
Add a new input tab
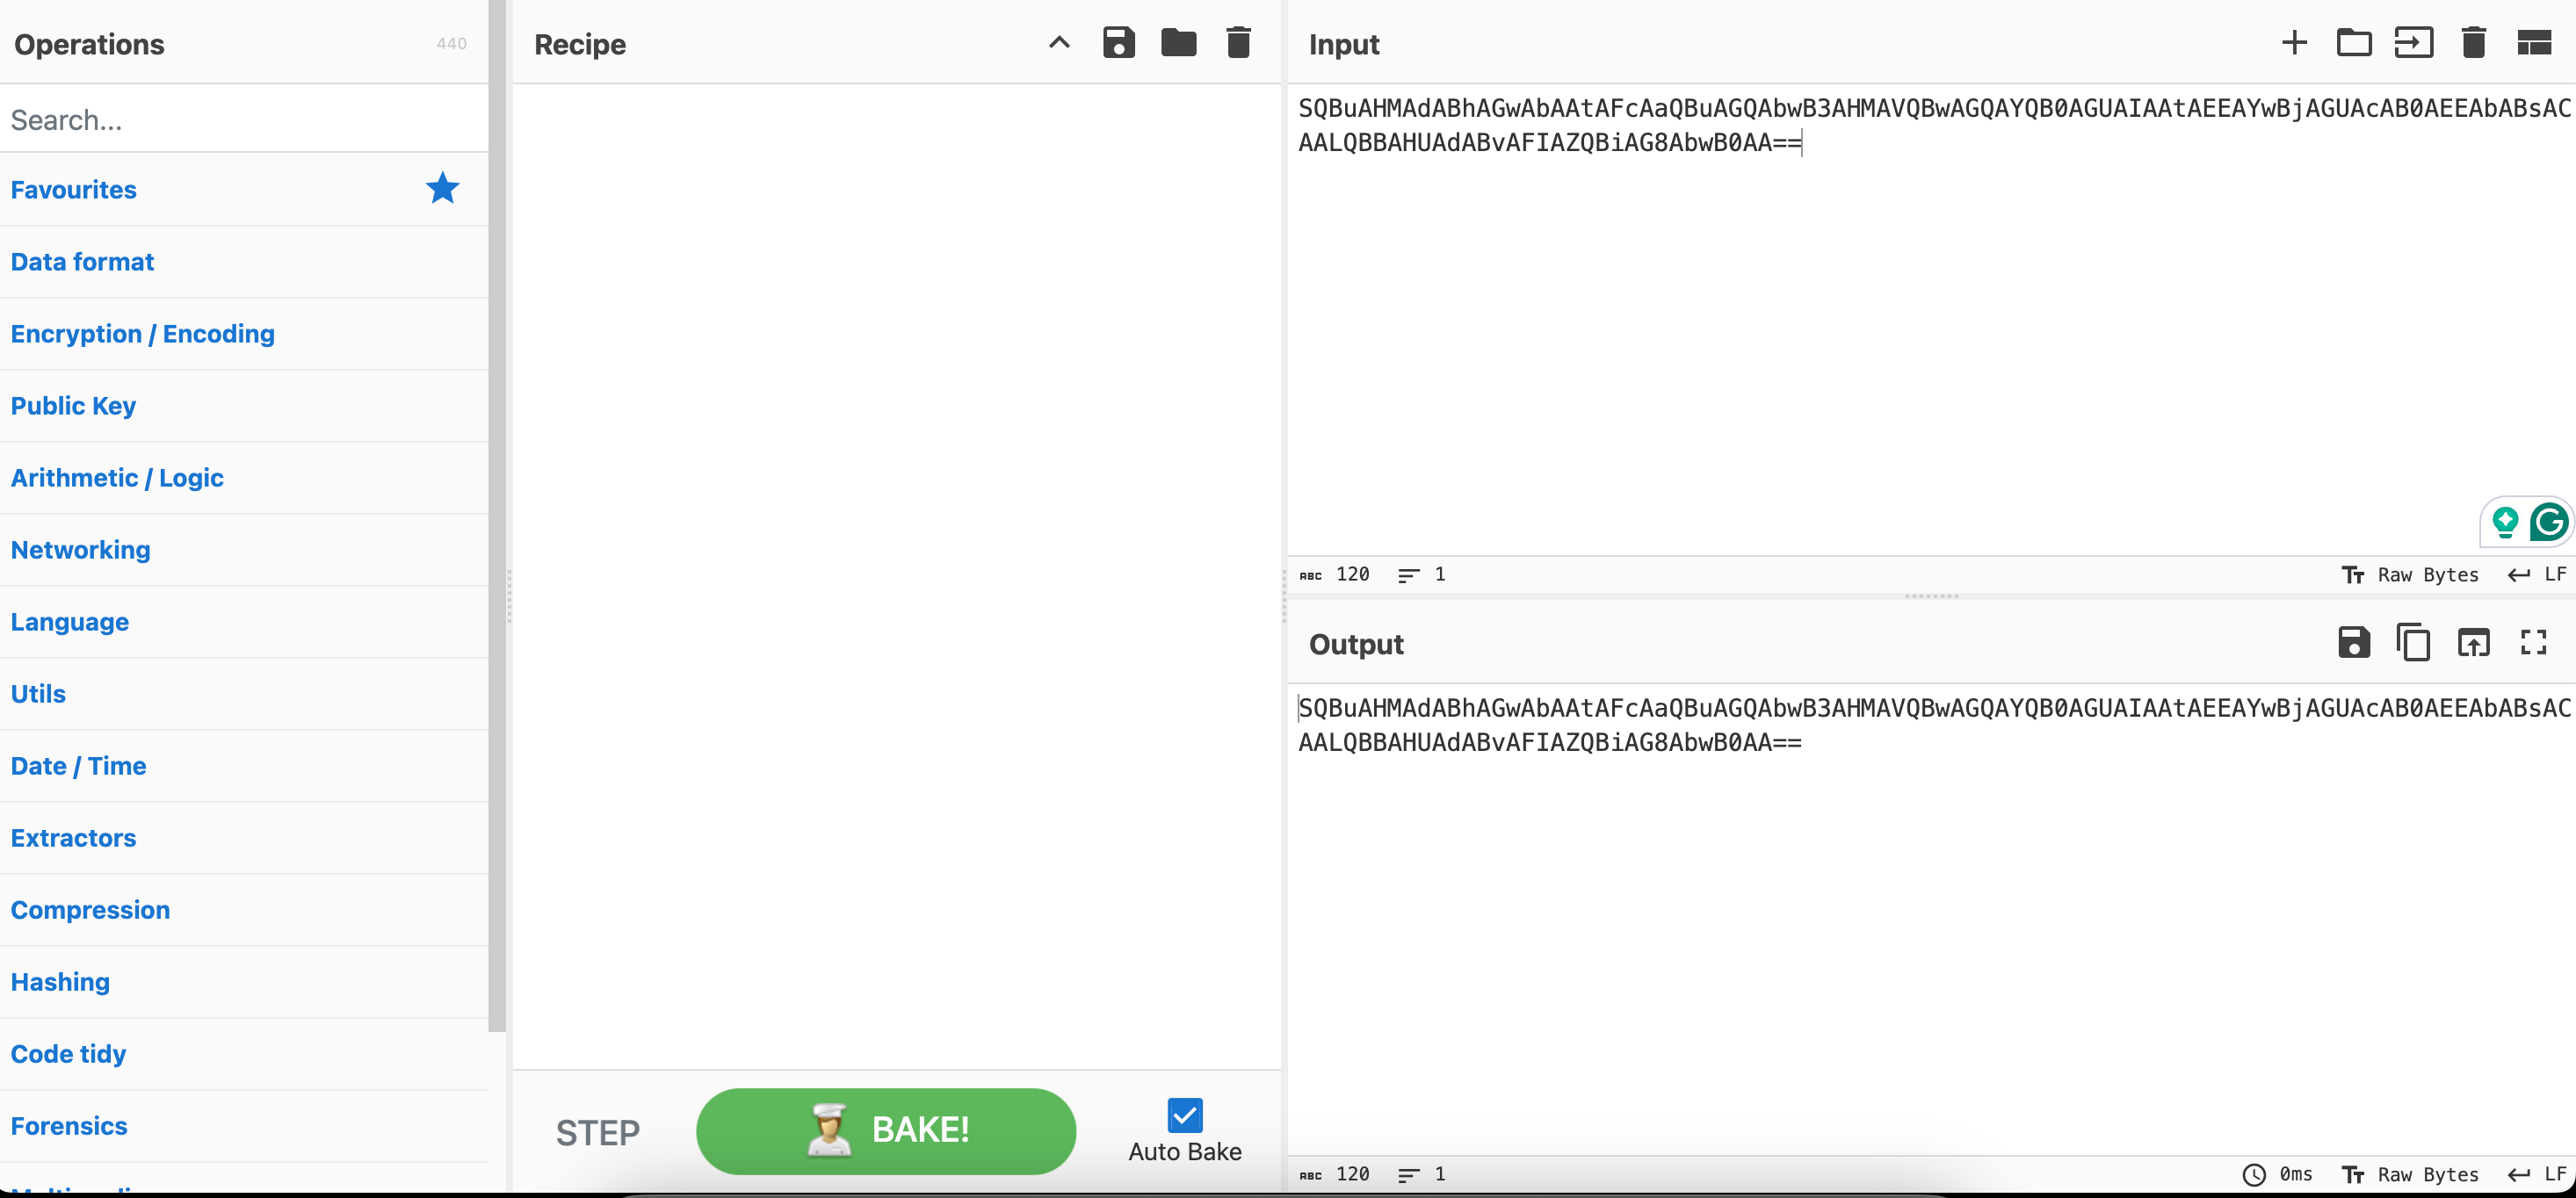(x=2294, y=43)
